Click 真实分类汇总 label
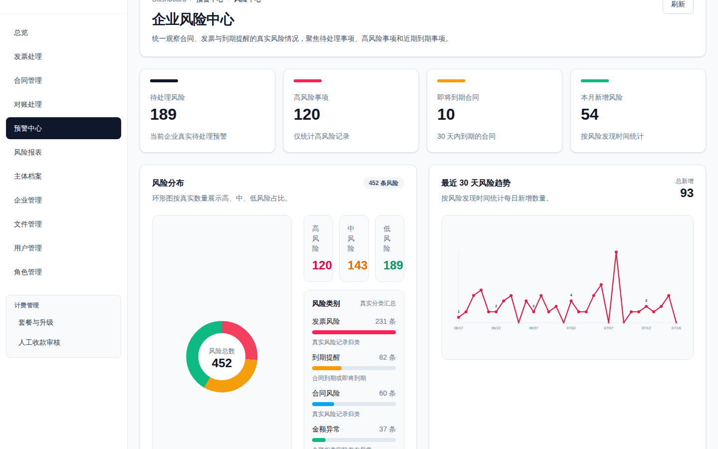The image size is (718, 449). coord(378,303)
